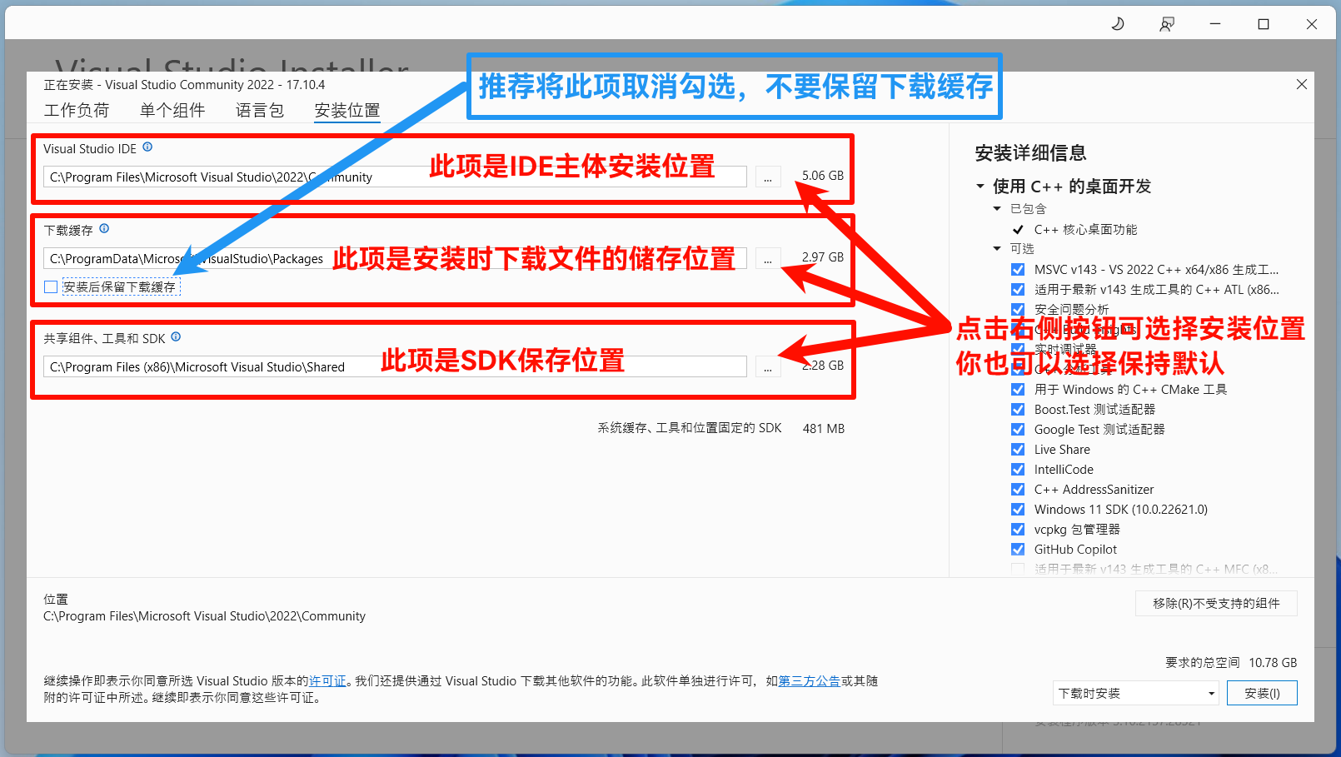Viewport: 1341px width, 757px height.
Task: Collapse the 已包含 section
Action: click(x=997, y=209)
